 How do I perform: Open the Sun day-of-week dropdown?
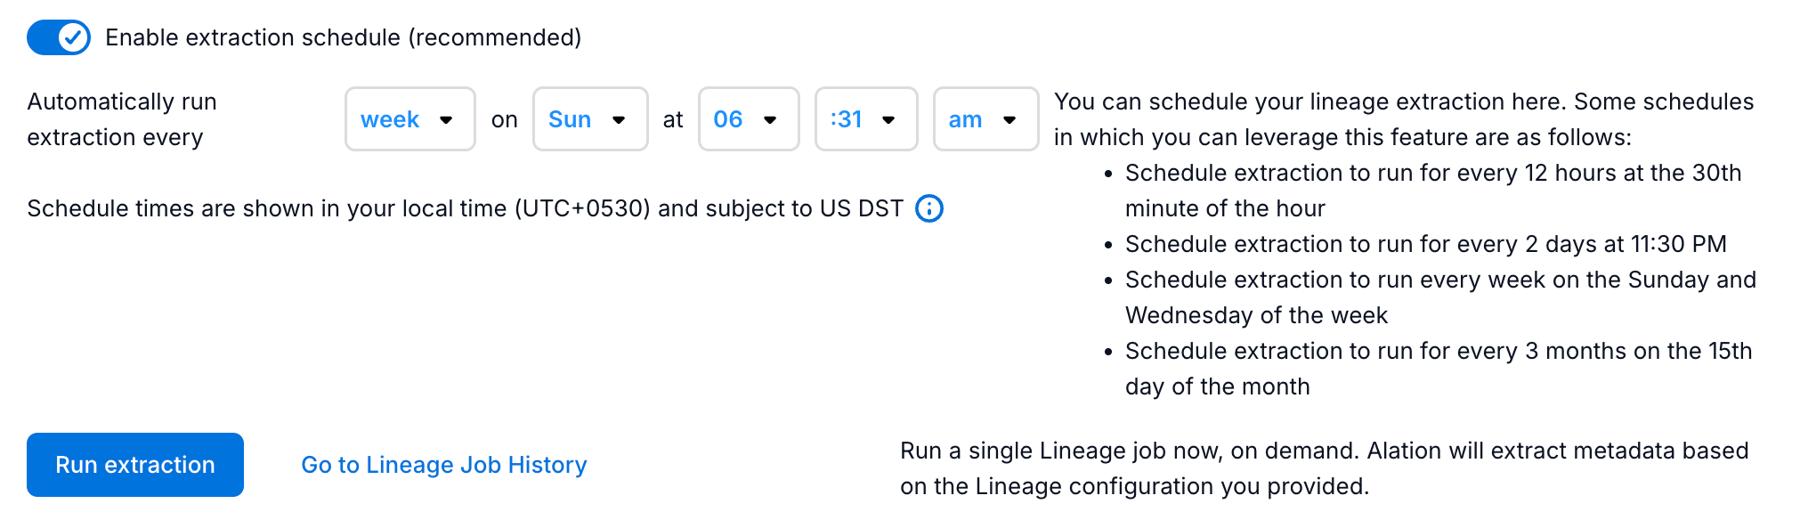589,119
